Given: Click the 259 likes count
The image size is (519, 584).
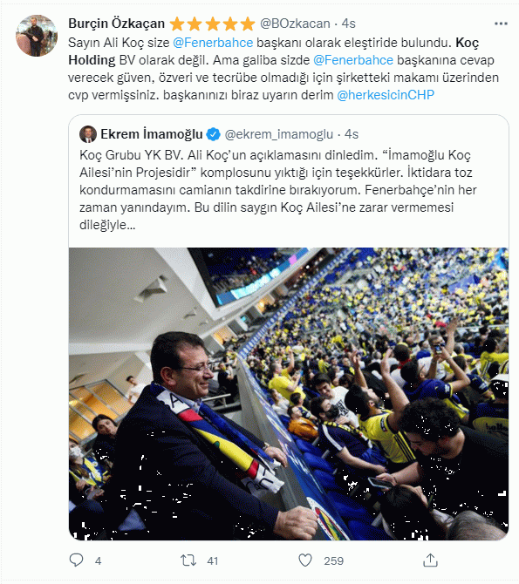Looking at the screenshot, I should (x=334, y=560).
